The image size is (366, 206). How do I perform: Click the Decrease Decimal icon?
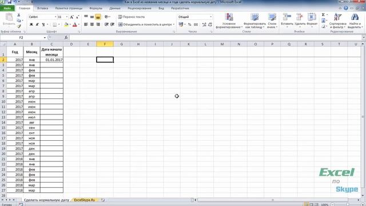tap(210, 25)
